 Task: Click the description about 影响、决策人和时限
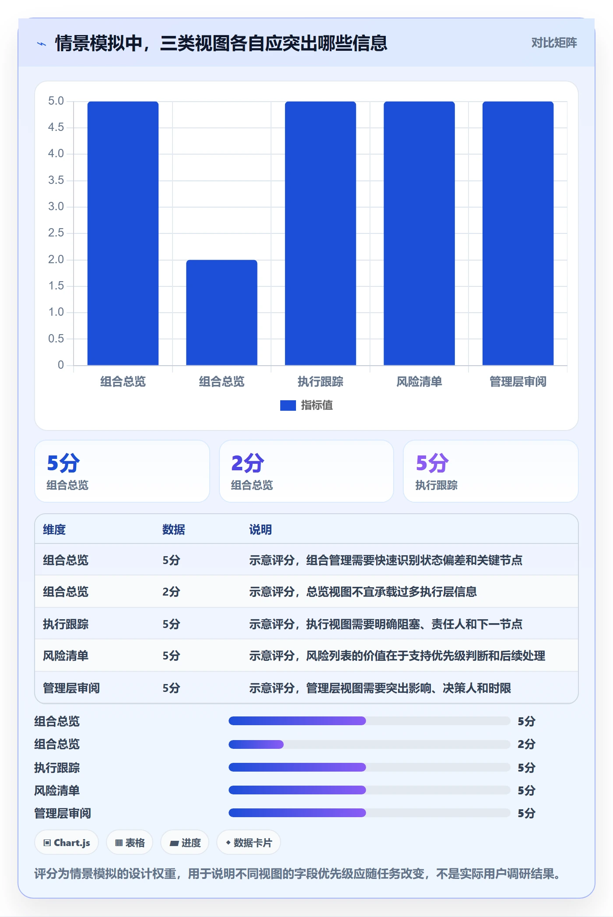coord(380,688)
